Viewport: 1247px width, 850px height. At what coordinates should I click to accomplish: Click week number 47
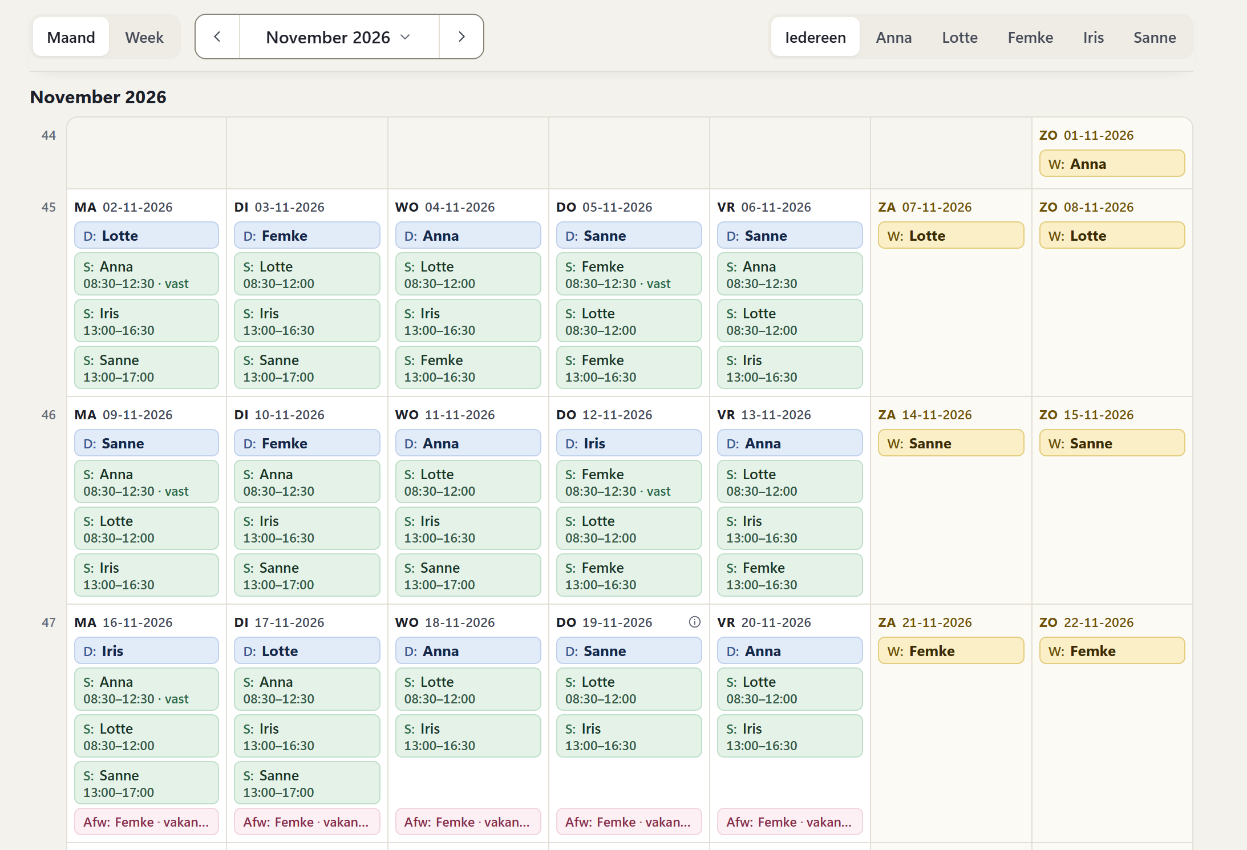[48, 622]
